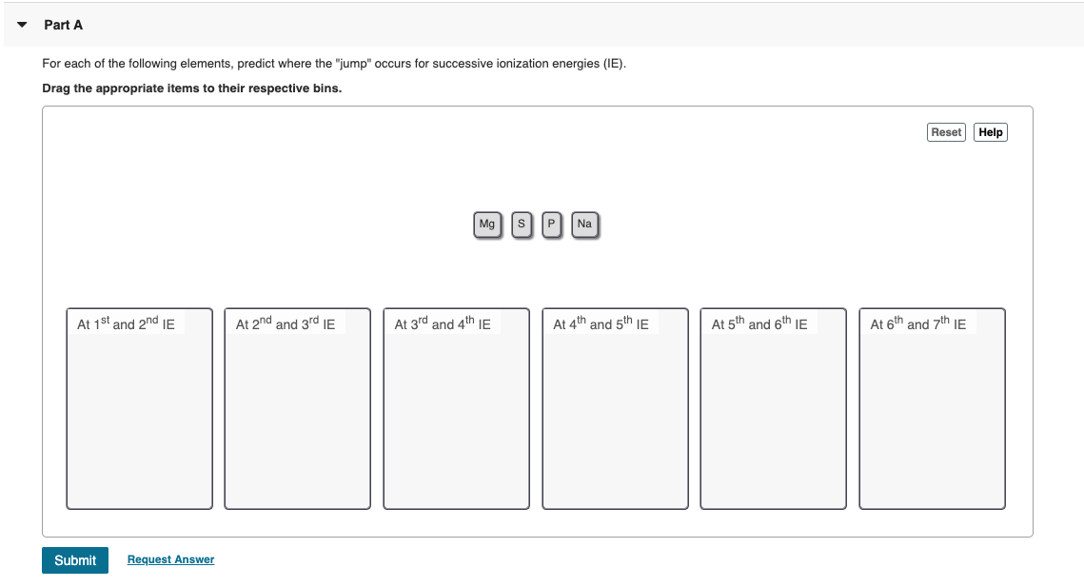Viewport: 1084px width, 587px height.
Task: Click the bin labeled 6th and 7th IE
Action: point(932,409)
